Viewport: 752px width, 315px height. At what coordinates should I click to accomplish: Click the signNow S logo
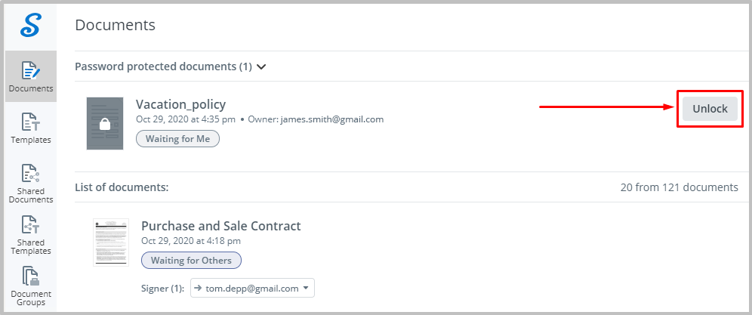coord(31,25)
